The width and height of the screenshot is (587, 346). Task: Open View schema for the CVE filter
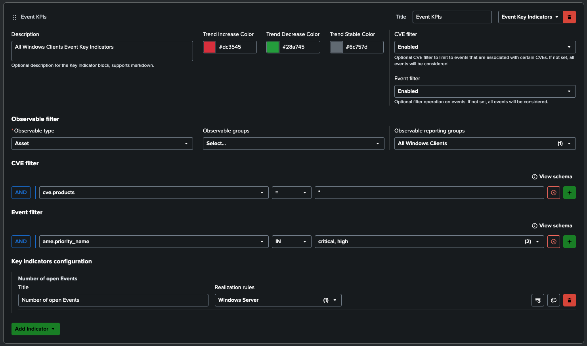555,176
